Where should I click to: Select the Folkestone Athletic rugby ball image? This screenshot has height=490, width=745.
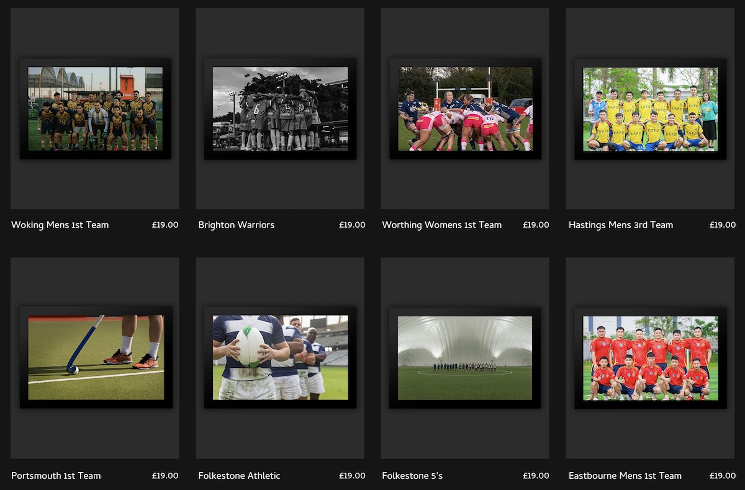280,357
